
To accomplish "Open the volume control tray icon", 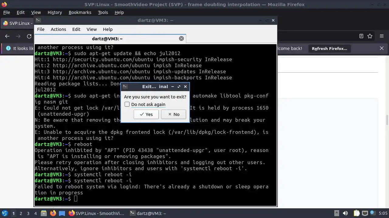I will tap(345, 213).
